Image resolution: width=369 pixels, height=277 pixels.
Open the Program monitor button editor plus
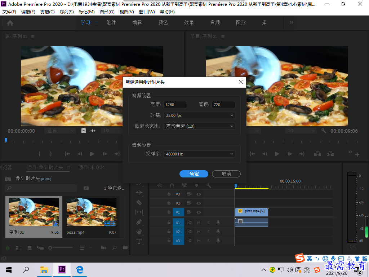point(357,154)
